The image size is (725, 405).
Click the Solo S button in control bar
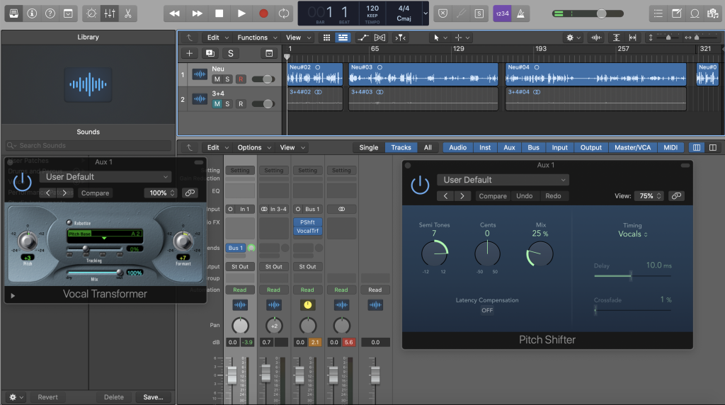479,13
